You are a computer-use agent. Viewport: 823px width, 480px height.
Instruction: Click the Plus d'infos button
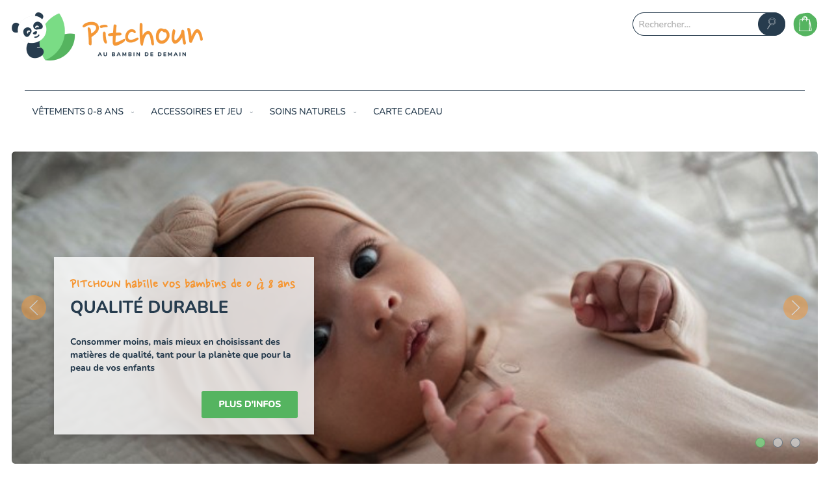coord(250,405)
